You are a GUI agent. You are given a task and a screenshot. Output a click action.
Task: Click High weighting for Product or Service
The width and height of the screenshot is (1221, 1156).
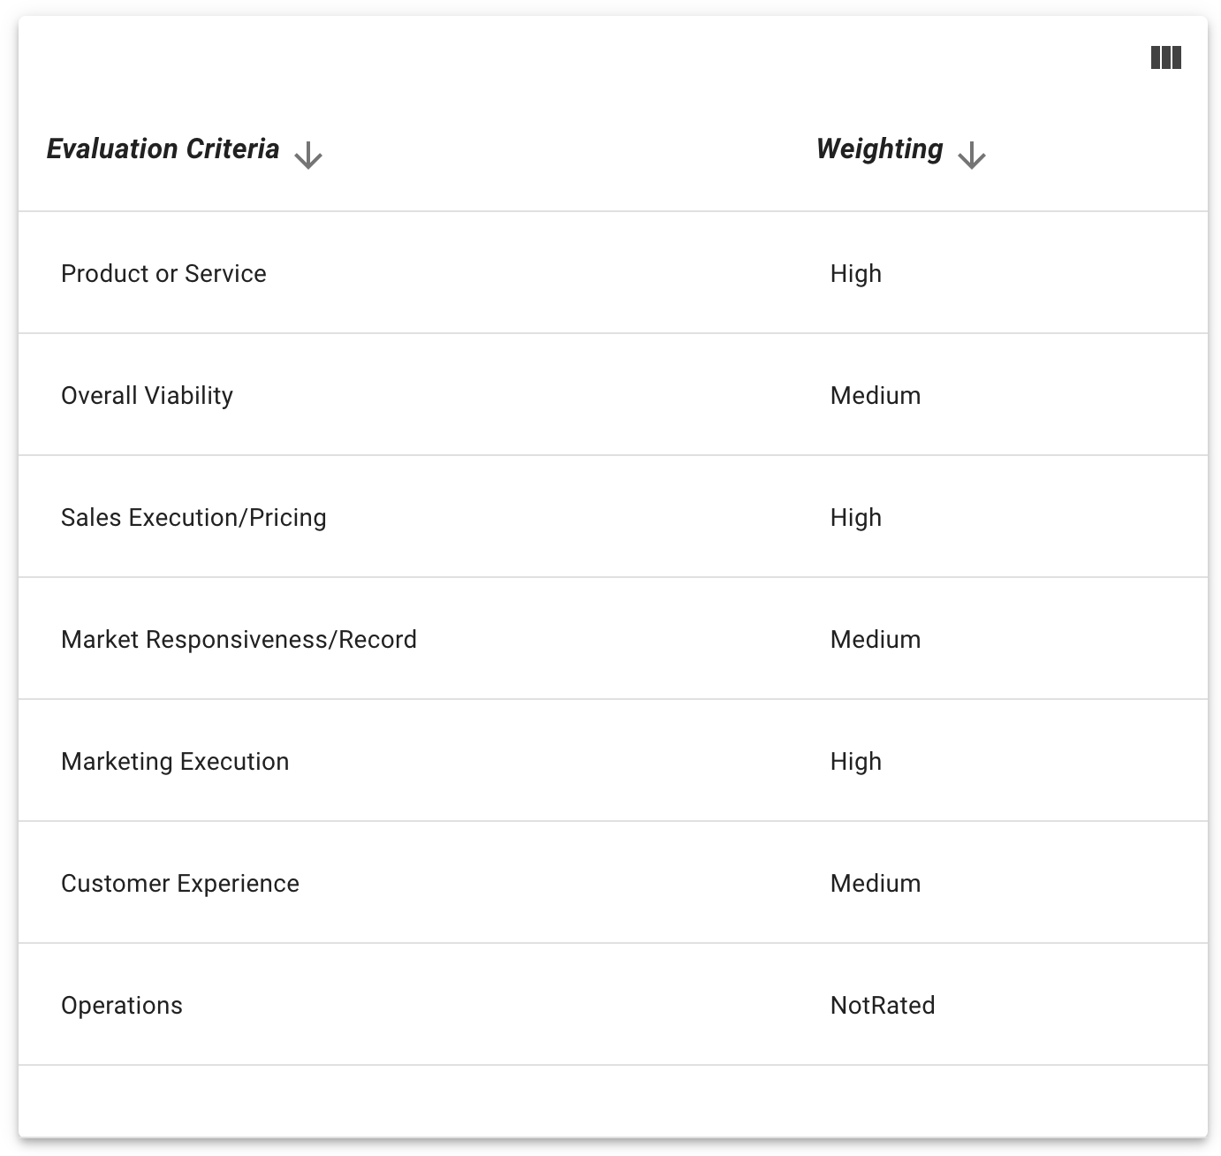click(855, 274)
